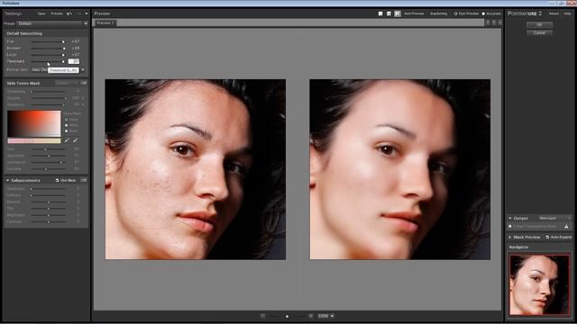Image resolution: width=577 pixels, height=324 pixels.
Task: Click the Redo arrow in Settings header
Action: 78,13
